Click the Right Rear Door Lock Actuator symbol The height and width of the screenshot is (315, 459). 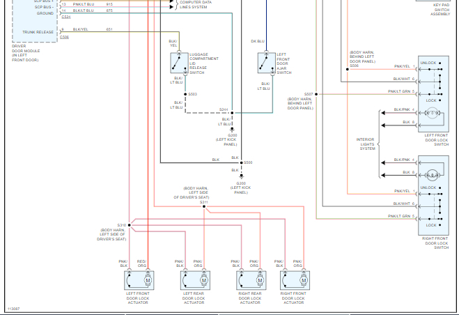pos(251,280)
